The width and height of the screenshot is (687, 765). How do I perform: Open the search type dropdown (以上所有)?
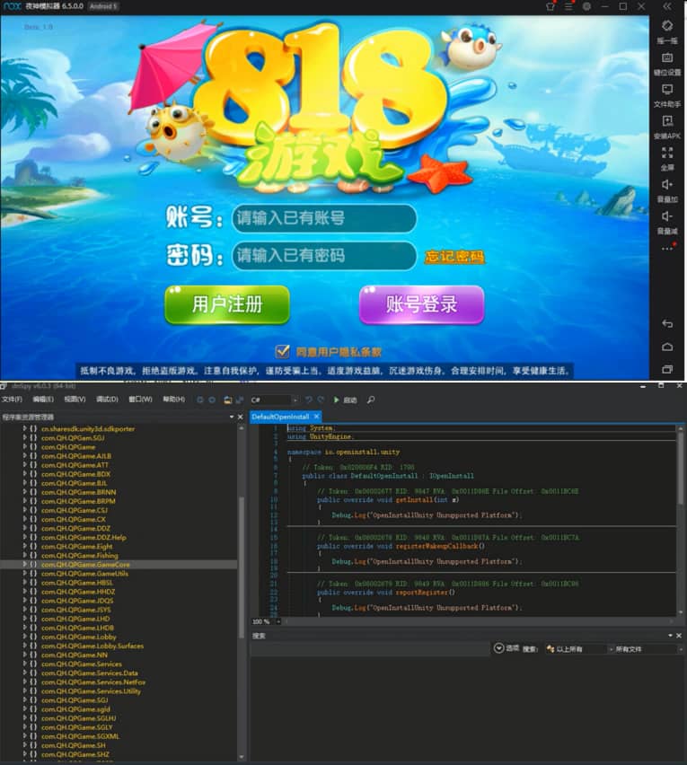tap(578, 649)
